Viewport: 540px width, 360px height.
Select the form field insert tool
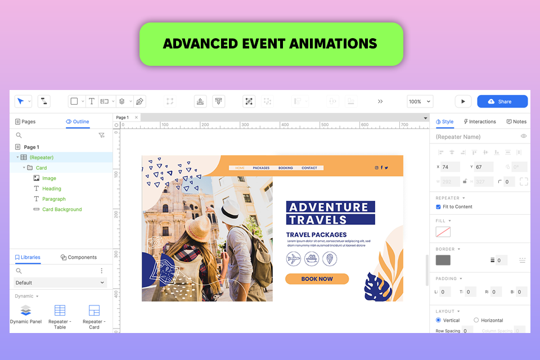(x=105, y=101)
